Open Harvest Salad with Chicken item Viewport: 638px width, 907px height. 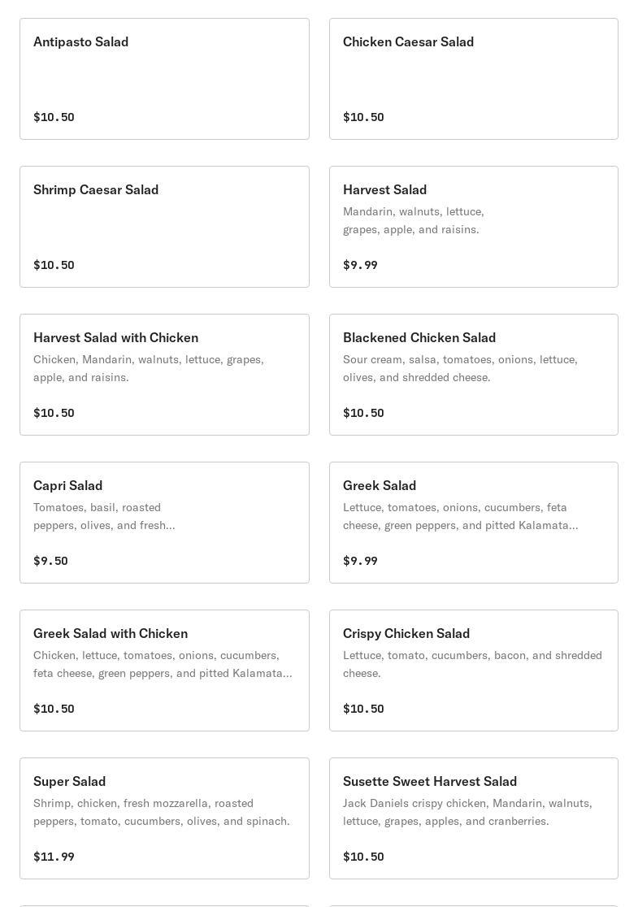click(164, 375)
